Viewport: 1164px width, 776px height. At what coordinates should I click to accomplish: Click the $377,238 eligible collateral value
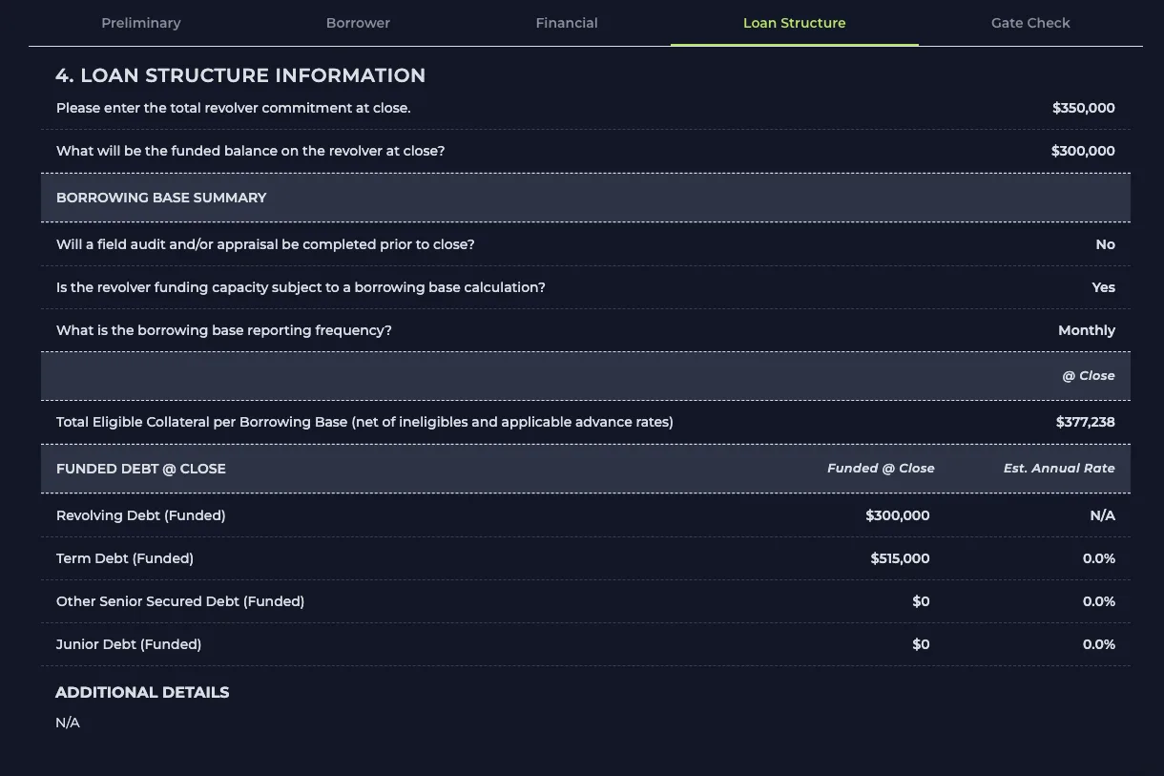[1086, 422]
